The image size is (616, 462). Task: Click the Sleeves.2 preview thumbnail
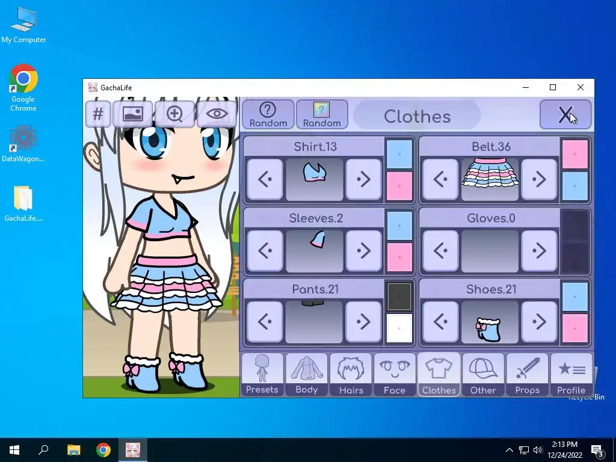click(314, 251)
